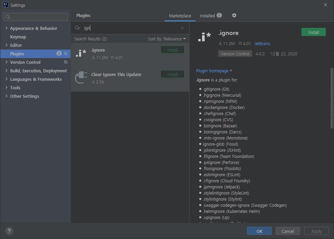Install the Clear Ignore This Update plugin
The width and height of the screenshot is (334, 239).
(x=172, y=74)
